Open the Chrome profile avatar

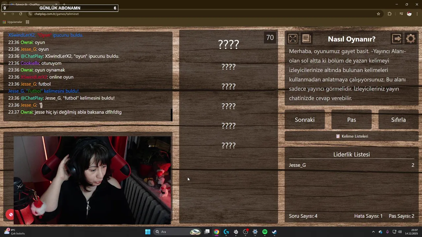(x=409, y=14)
